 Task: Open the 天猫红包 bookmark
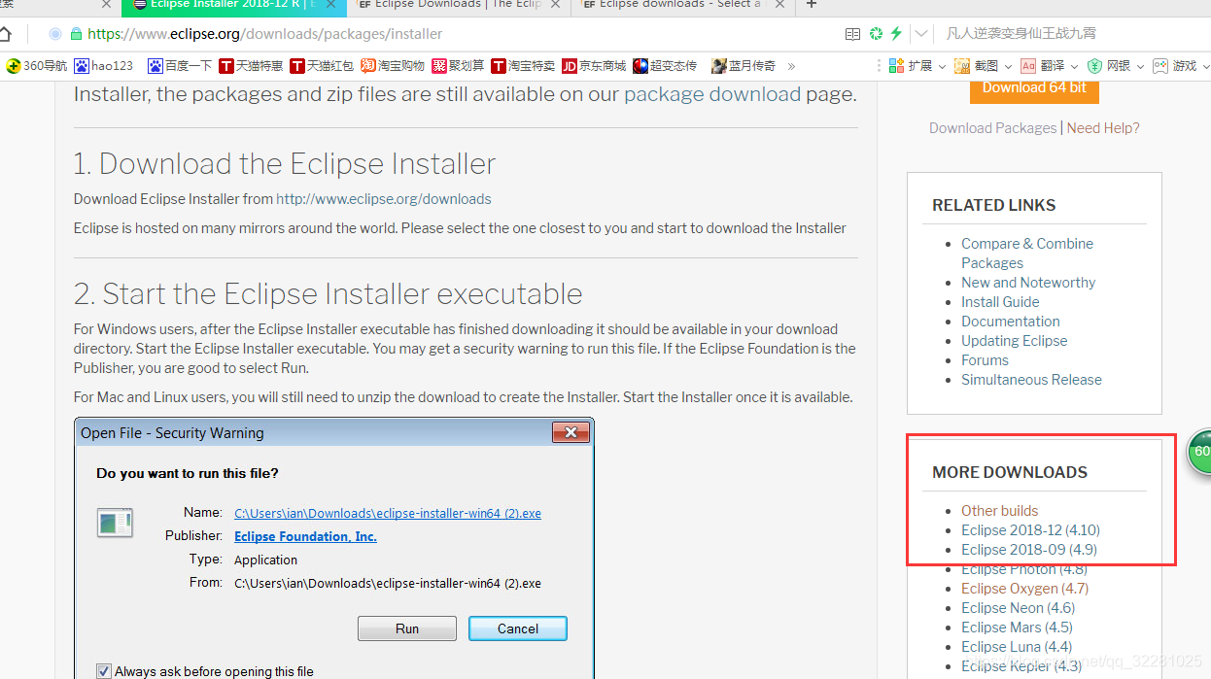coord(322,66)
